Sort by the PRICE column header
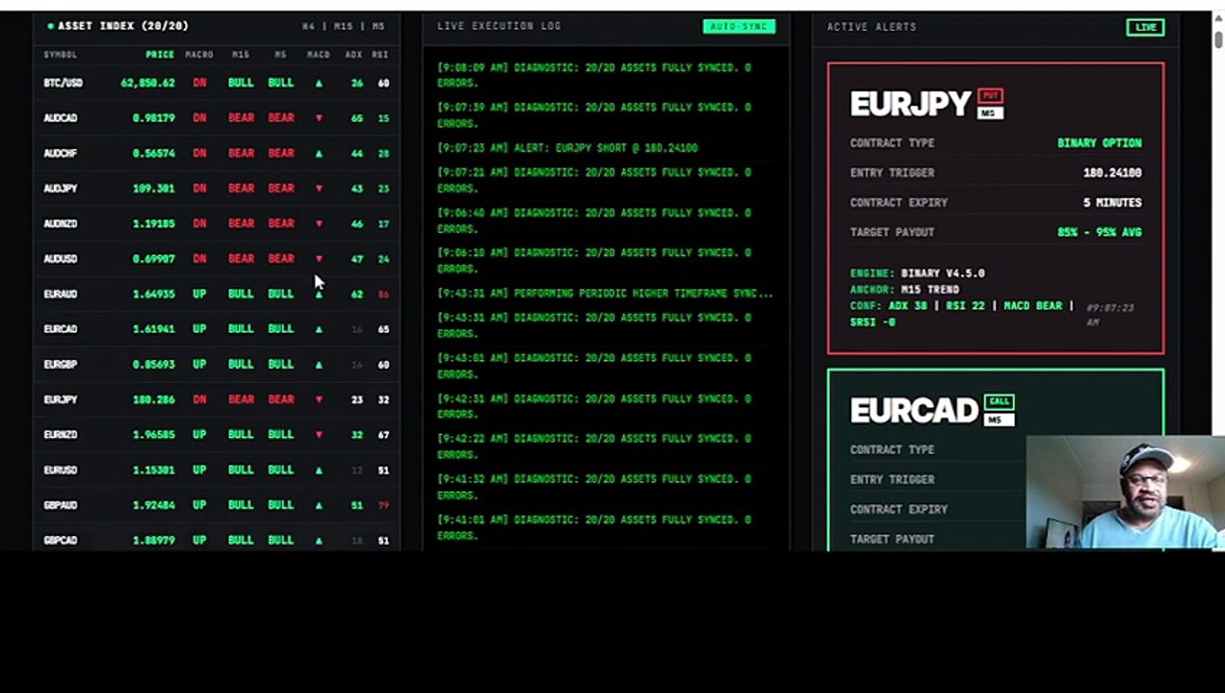Viewport: 1225px width, 693px height. coord(160,55)
